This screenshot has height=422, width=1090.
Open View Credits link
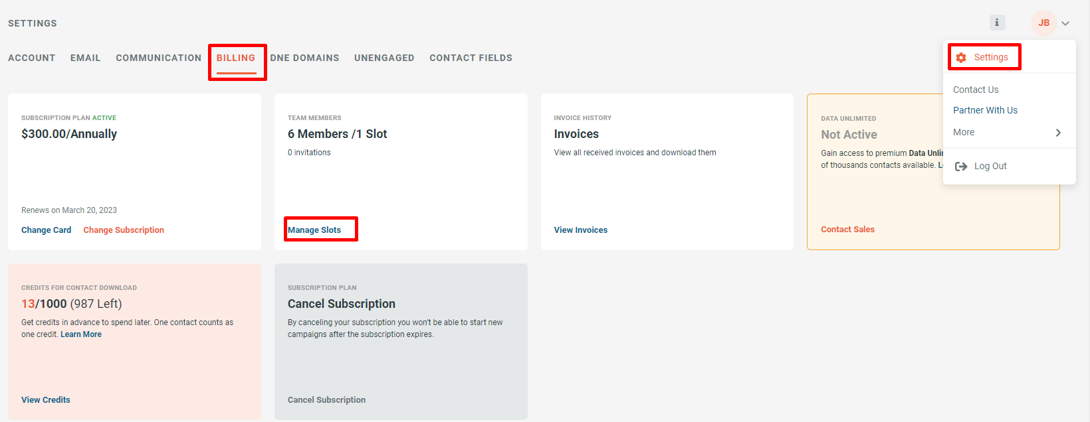46,399
